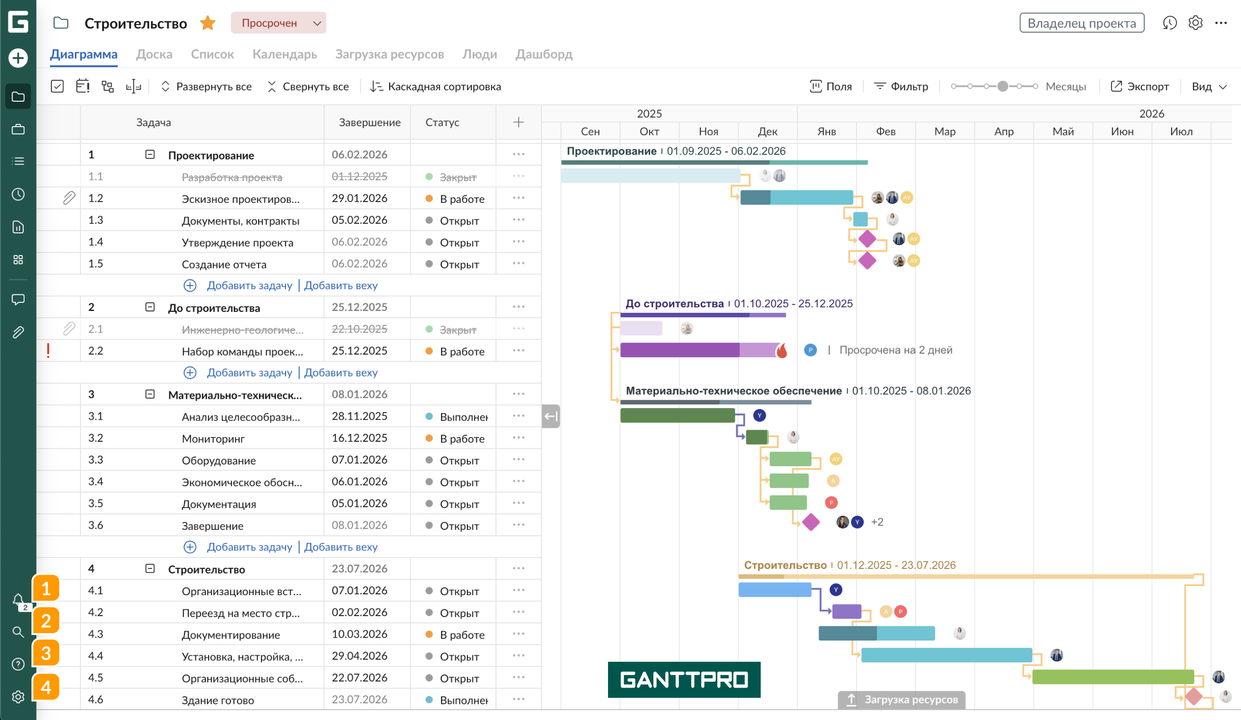Open project settings gear in header
The width and height of the screenshot is (1241, 720).
click(x=1196, y=23)
